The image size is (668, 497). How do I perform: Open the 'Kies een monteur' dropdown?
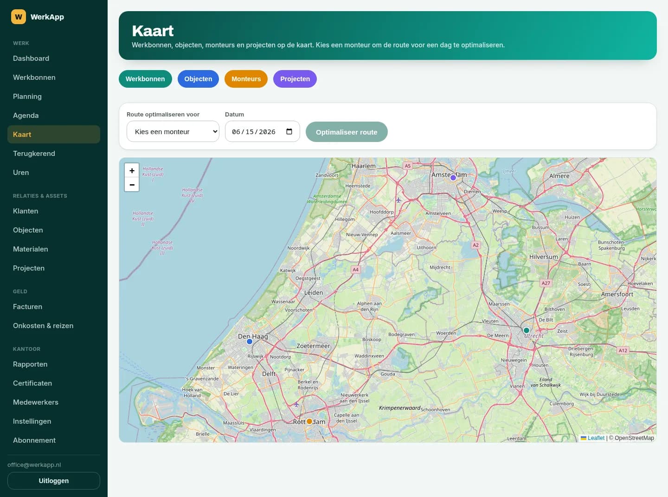pyautogui.click(x=173, y=132)
